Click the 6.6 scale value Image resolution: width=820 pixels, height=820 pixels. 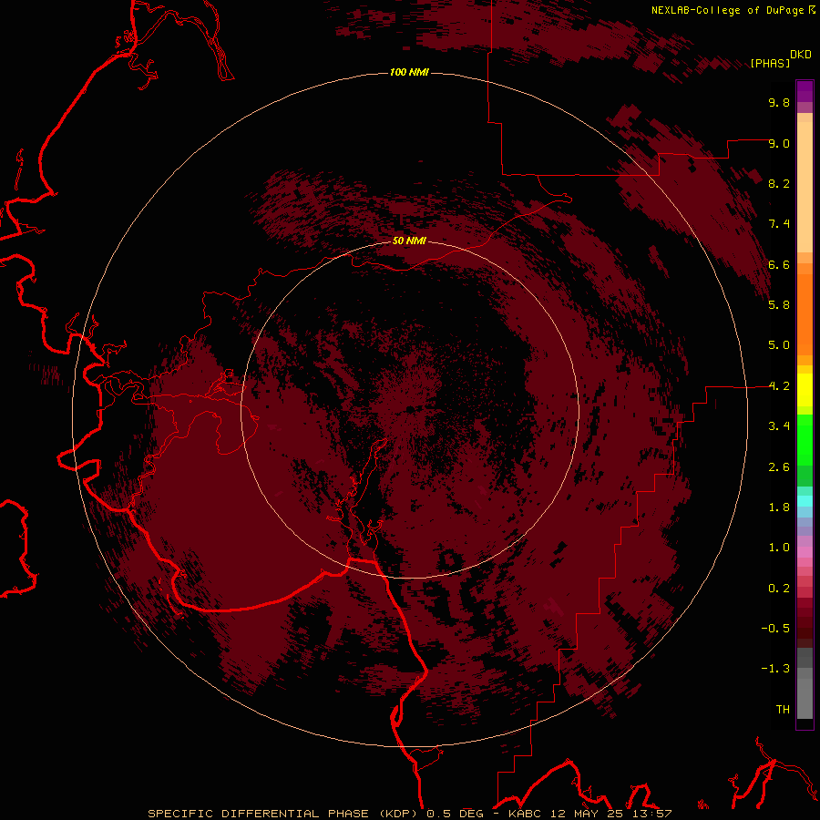coord(779,264)
